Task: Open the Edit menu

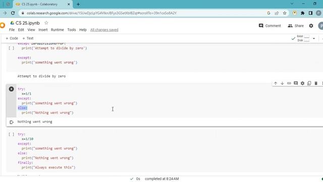Action: pyautogui.click(x=21, y=30)
